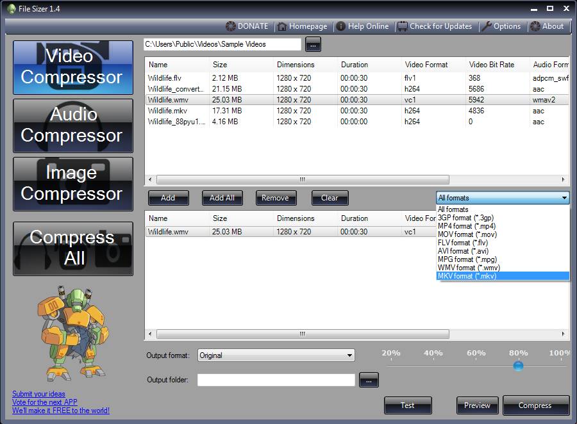
Task: Click the Add All button
Action: (x=222, y=198)
